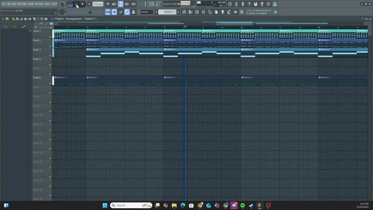Add new pattern with plus button
Screen dimensions: 373x210
tap(178, 12)
